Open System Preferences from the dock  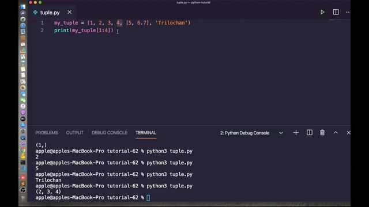pyautogui.click(x=23, y=132)
